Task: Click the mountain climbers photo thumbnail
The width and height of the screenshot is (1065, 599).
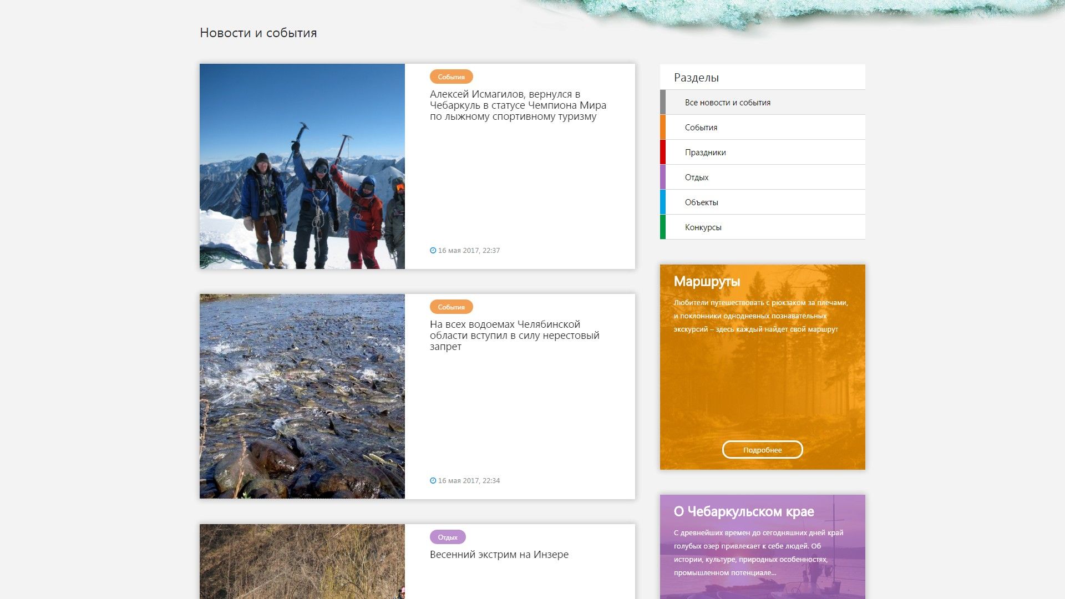Action: [302, 166]
